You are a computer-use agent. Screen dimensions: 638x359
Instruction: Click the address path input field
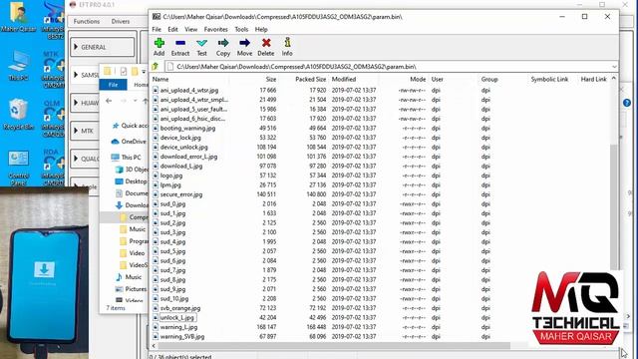pyautogui.click(x=388, y=67)
